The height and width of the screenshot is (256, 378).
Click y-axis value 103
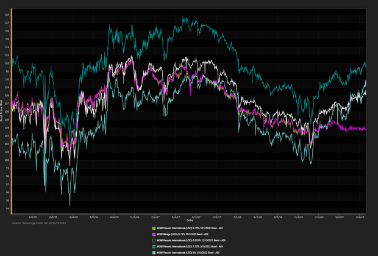tap(7, 136)
